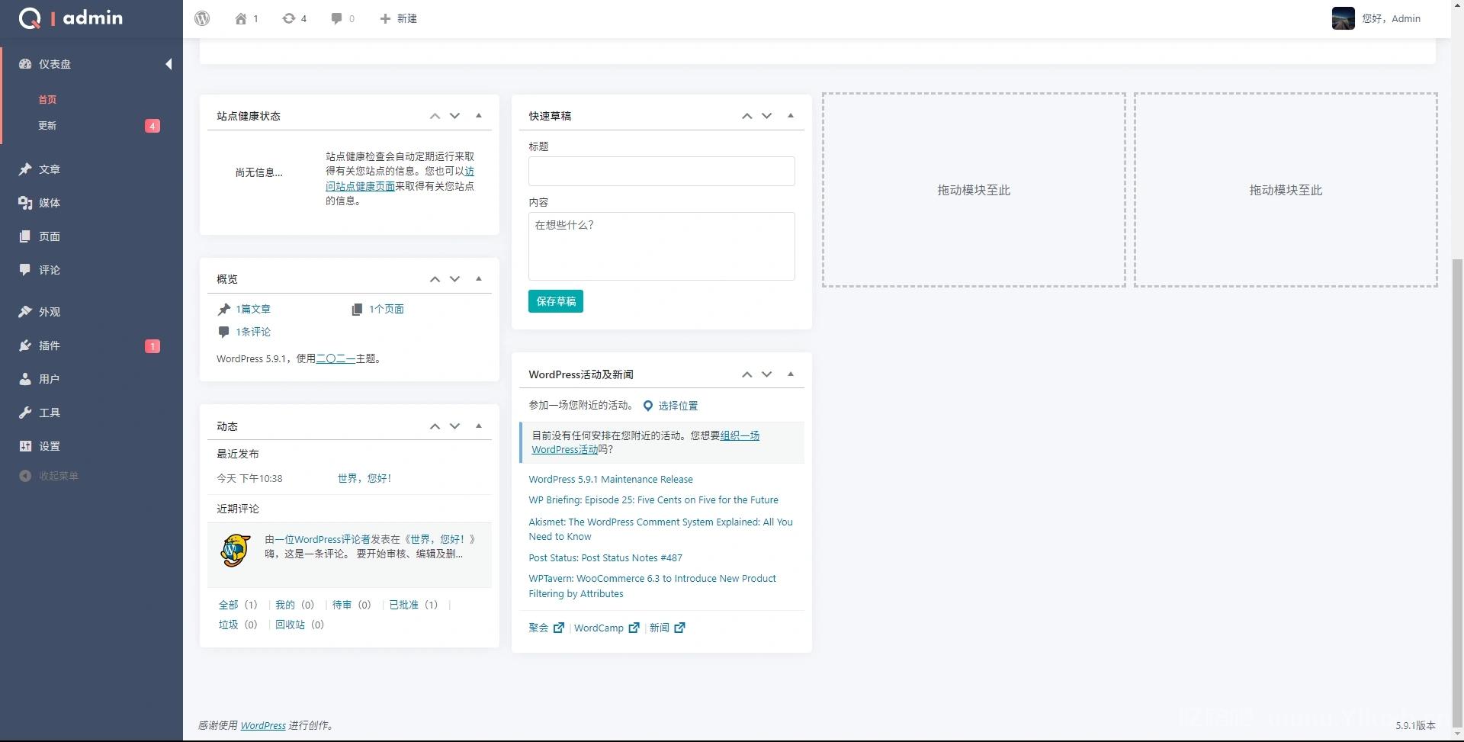Click the 选择位置 location pin icon
The image size is (1464, 742).
point(648,405)
